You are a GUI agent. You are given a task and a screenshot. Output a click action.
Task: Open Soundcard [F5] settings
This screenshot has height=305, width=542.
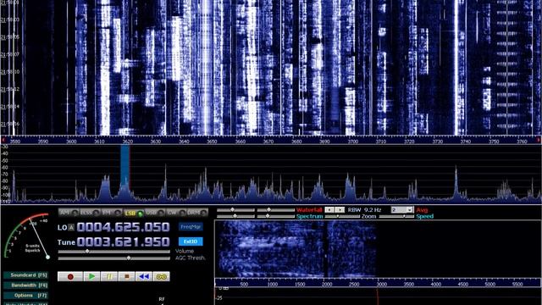click(x=26, y=275)
